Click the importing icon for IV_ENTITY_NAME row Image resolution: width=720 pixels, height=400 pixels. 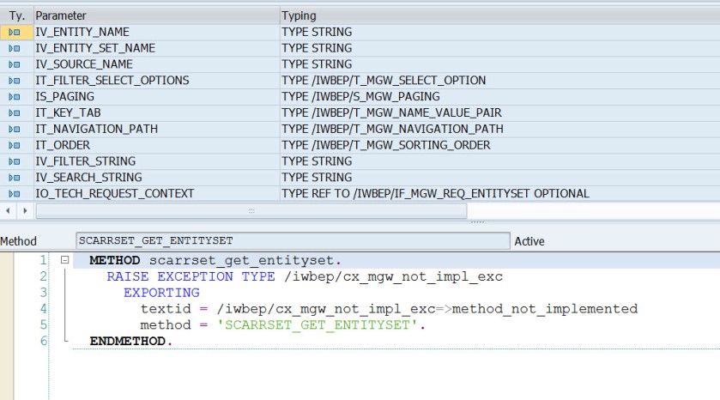click(x=14, y=32)
